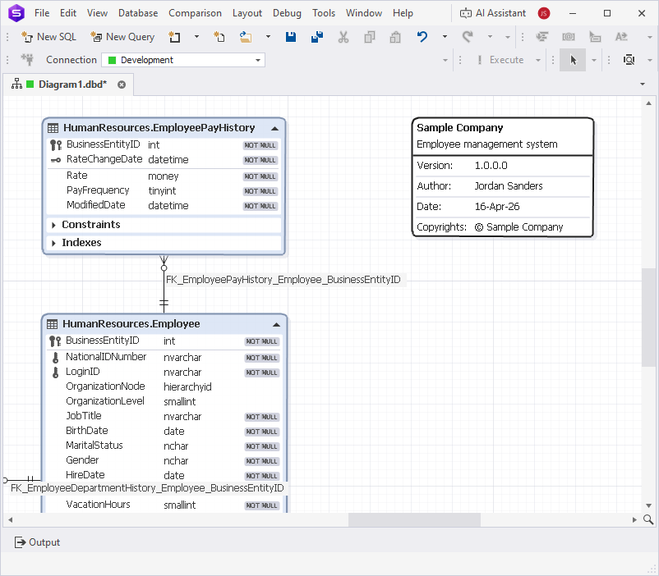Click the Author Jordan Sanders field
The height and width of the screenshot is (576, 659).
pos(503,186)
